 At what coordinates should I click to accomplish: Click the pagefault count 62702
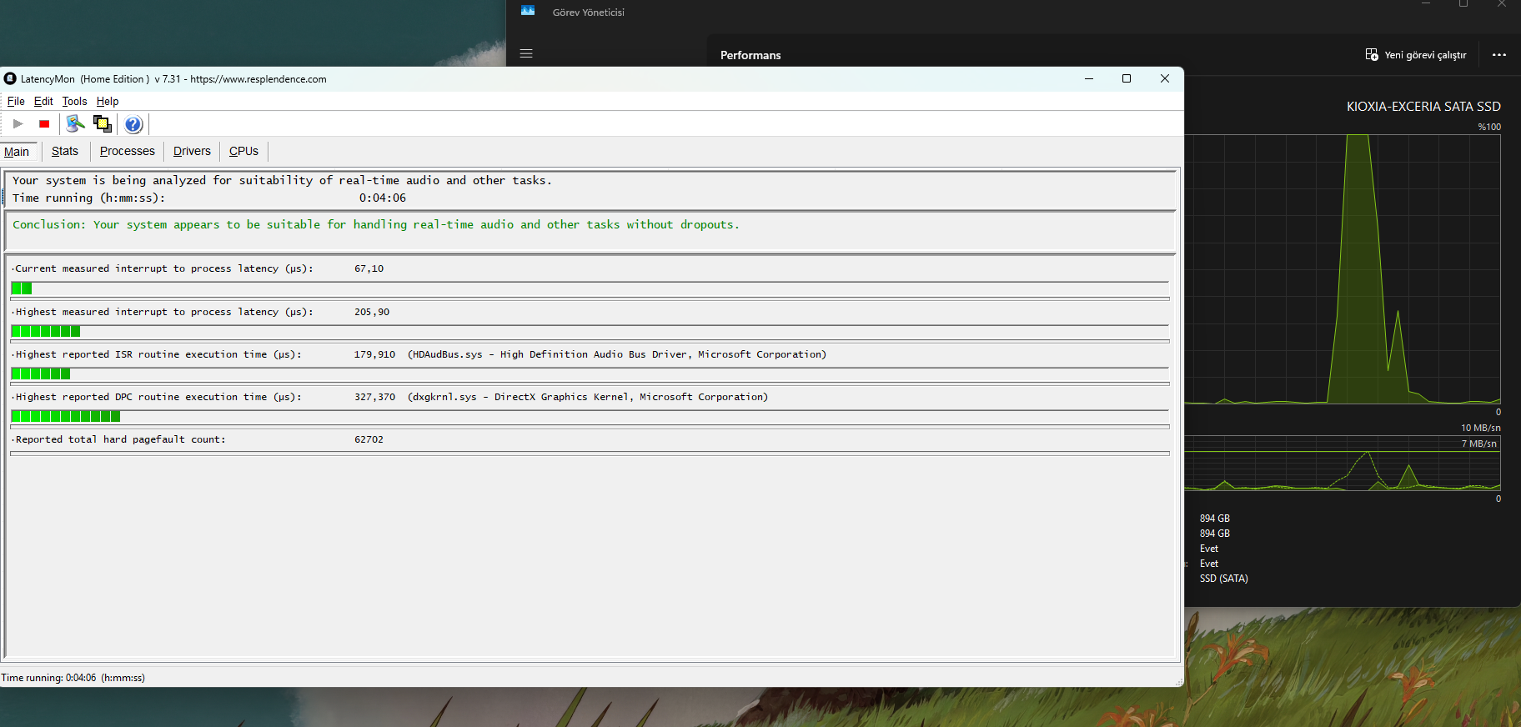click(369, 439)
